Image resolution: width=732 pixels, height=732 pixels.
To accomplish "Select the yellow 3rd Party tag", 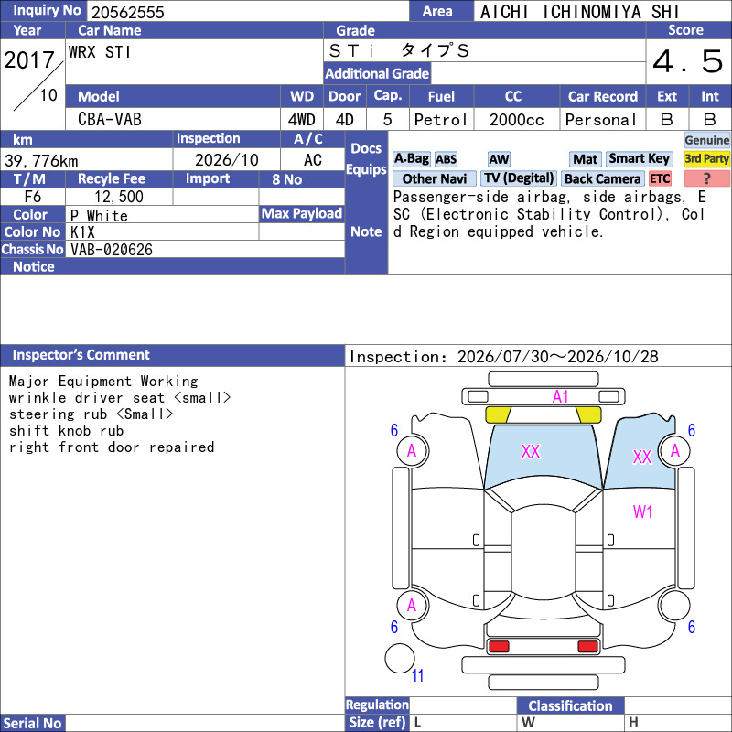I will [x=706, y=159].
